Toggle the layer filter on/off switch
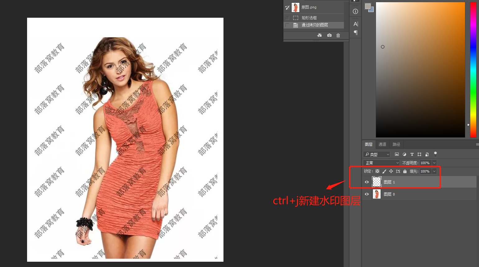Screen dimensions: 479x267 [435, 154]
